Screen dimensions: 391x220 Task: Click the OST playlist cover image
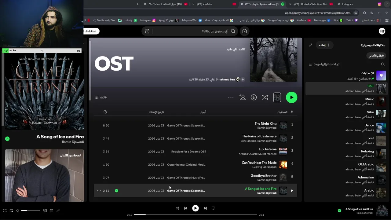coord(274,60)
